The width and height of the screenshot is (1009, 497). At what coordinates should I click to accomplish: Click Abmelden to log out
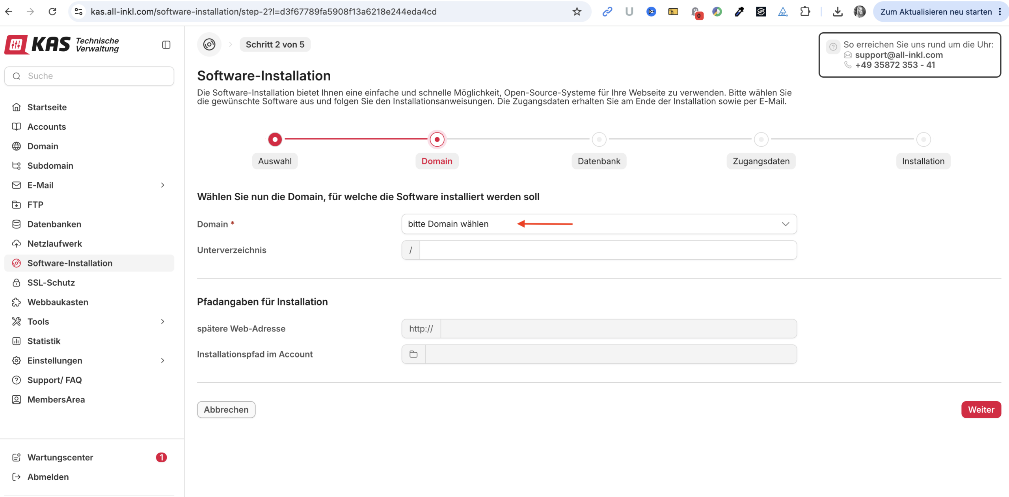click(x=89, y=477)
